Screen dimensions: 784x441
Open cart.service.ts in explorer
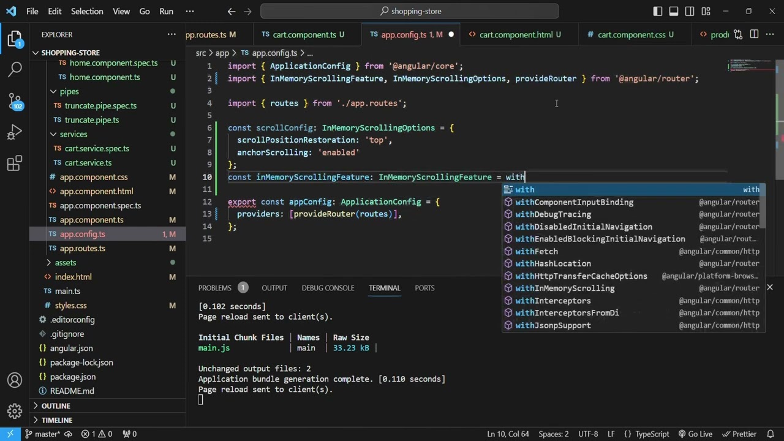(x=88, y=163)
